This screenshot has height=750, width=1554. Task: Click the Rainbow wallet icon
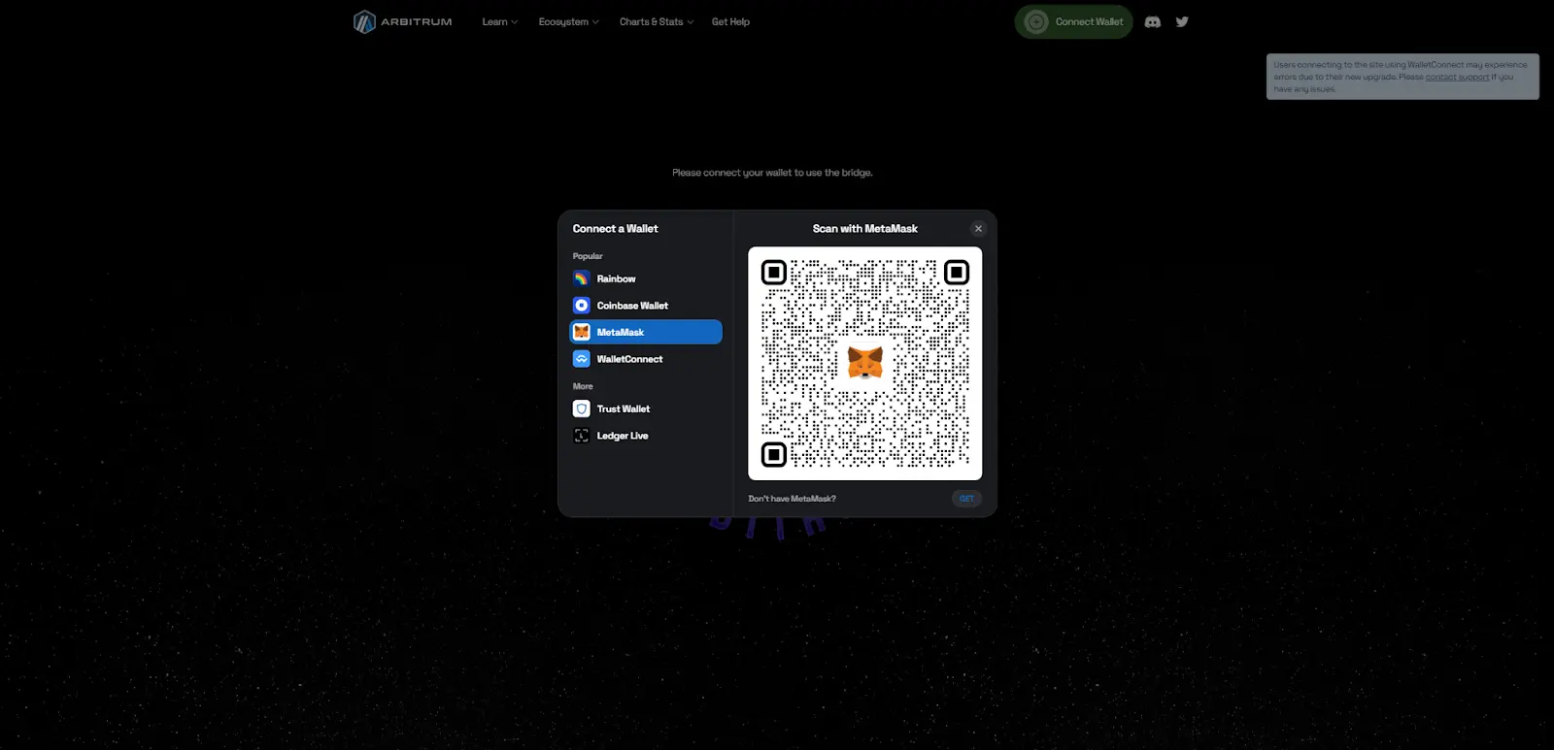pos(582,278)
